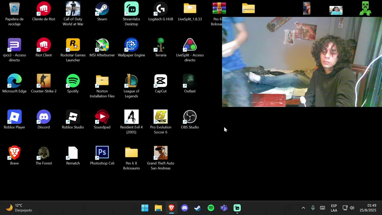Open the clock showing 01:49 25/8/2025
This screenshot has height=215, width=382.
click(368, 208)
